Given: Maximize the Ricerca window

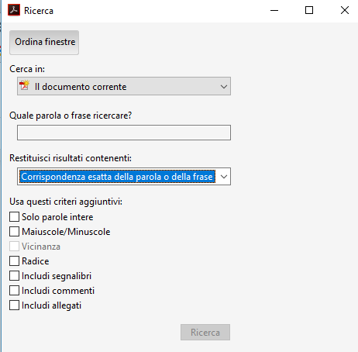Looking at the screenshot, I should tap(309, 10).
